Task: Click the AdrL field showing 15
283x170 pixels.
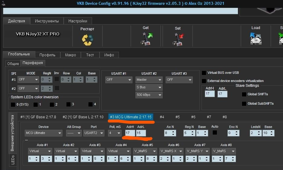Action: click(x=141, y=133)
